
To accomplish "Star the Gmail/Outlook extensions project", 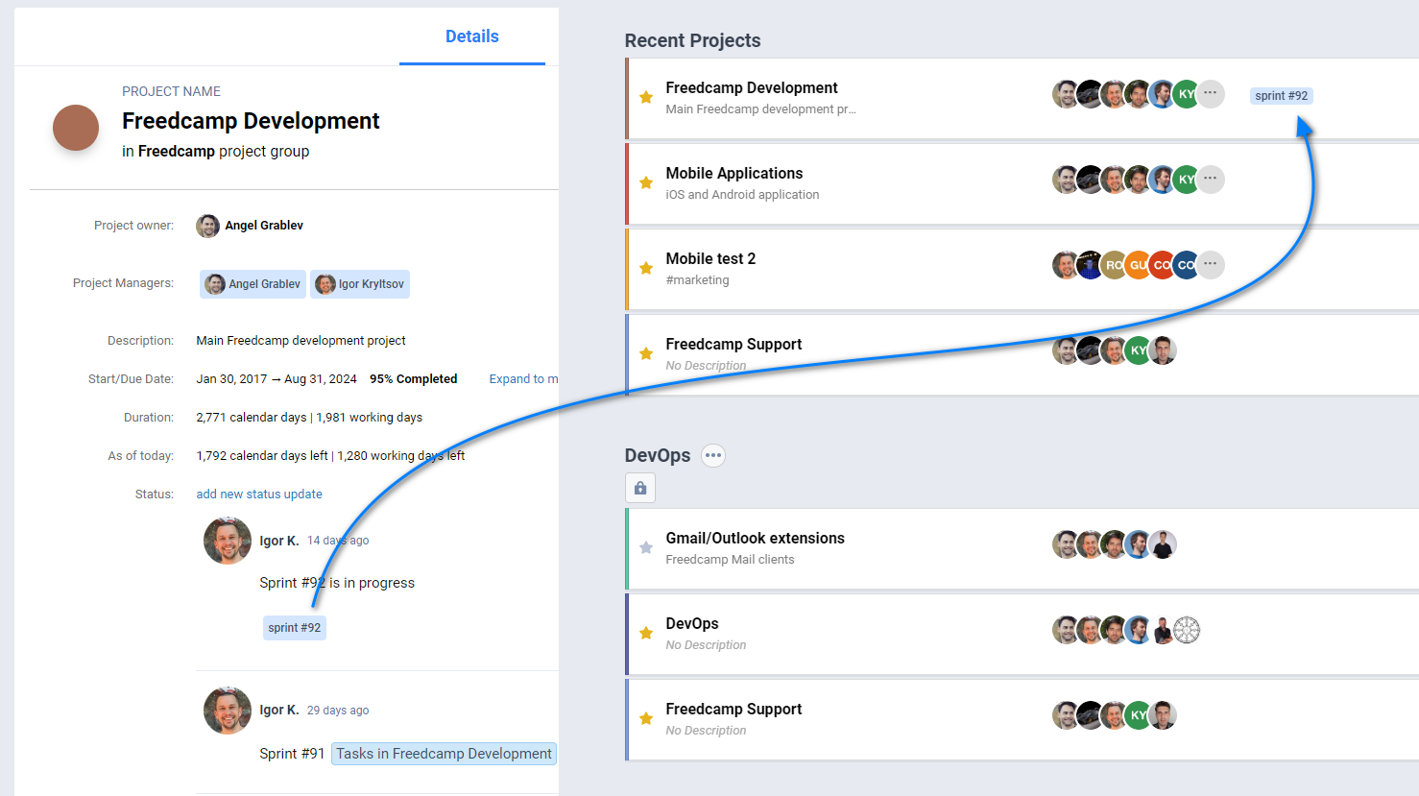I will tap(646, 547).
